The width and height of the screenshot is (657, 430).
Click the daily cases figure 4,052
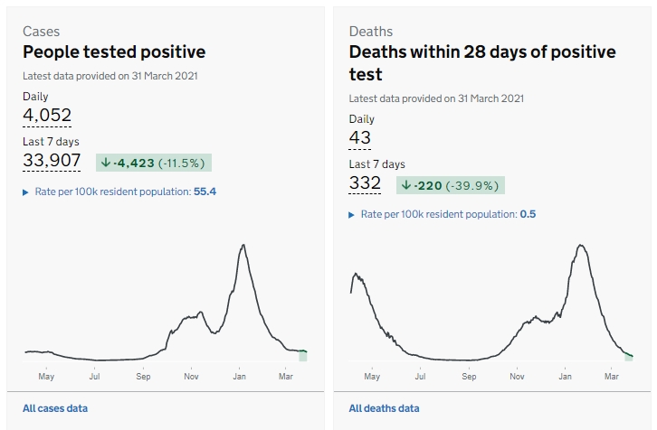pos(47,115)
